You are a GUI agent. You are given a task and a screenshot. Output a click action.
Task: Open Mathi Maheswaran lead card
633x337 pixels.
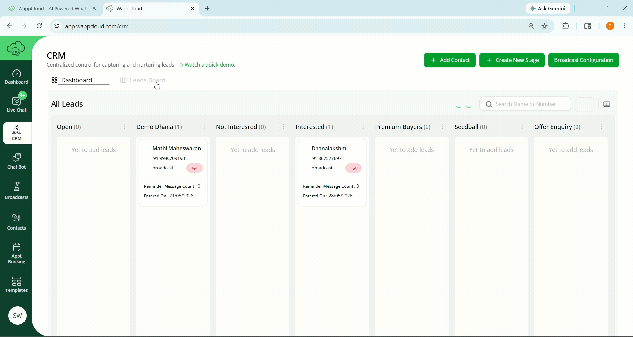(x=173, y=173)
